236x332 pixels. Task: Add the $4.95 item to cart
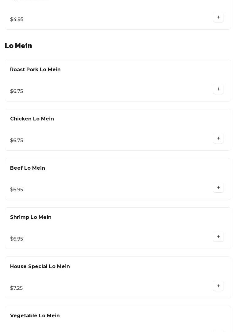coord(218,17)
